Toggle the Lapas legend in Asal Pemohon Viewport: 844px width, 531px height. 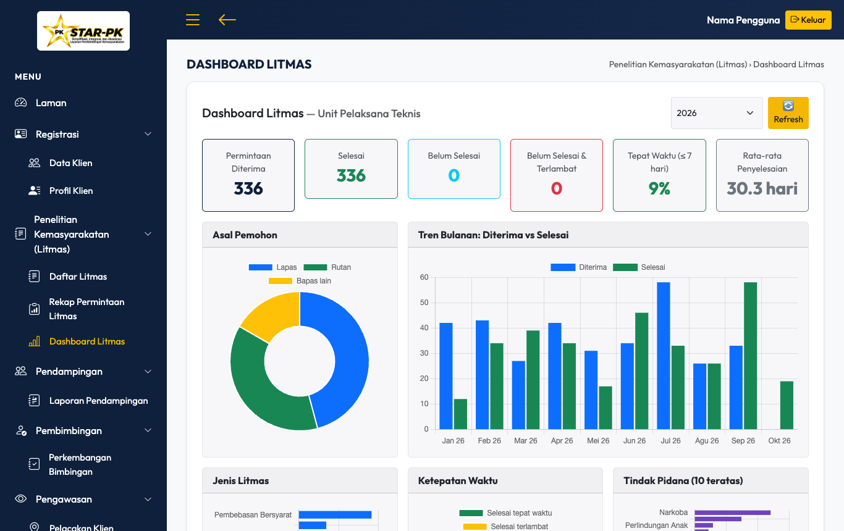click(272, 267)
